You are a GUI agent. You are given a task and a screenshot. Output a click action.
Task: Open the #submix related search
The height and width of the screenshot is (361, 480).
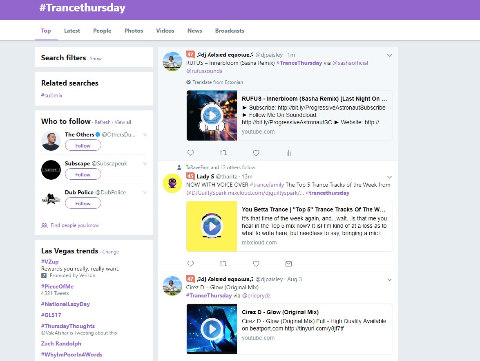[x=52, y=95]
